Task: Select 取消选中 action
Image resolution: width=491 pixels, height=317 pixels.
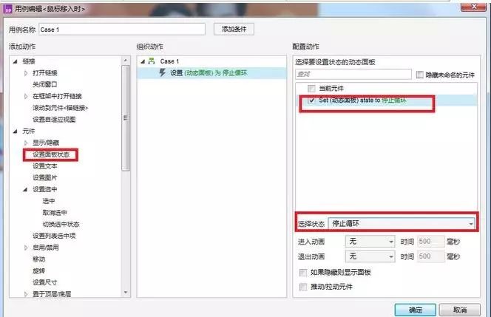Action: tap(55, 213)
